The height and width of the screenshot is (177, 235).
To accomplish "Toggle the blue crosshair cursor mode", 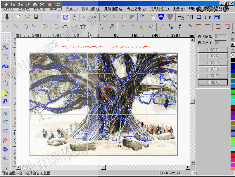I will click(x=47, y=17).
